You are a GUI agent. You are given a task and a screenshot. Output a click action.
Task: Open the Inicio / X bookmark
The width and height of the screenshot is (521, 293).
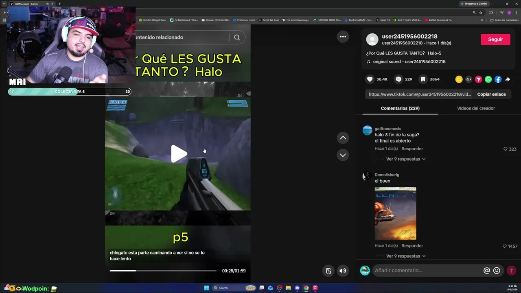click(x=383, y=20)
